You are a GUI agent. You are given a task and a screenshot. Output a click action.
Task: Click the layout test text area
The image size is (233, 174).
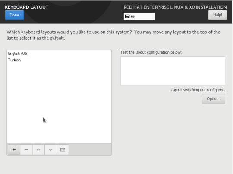[173, 71]
